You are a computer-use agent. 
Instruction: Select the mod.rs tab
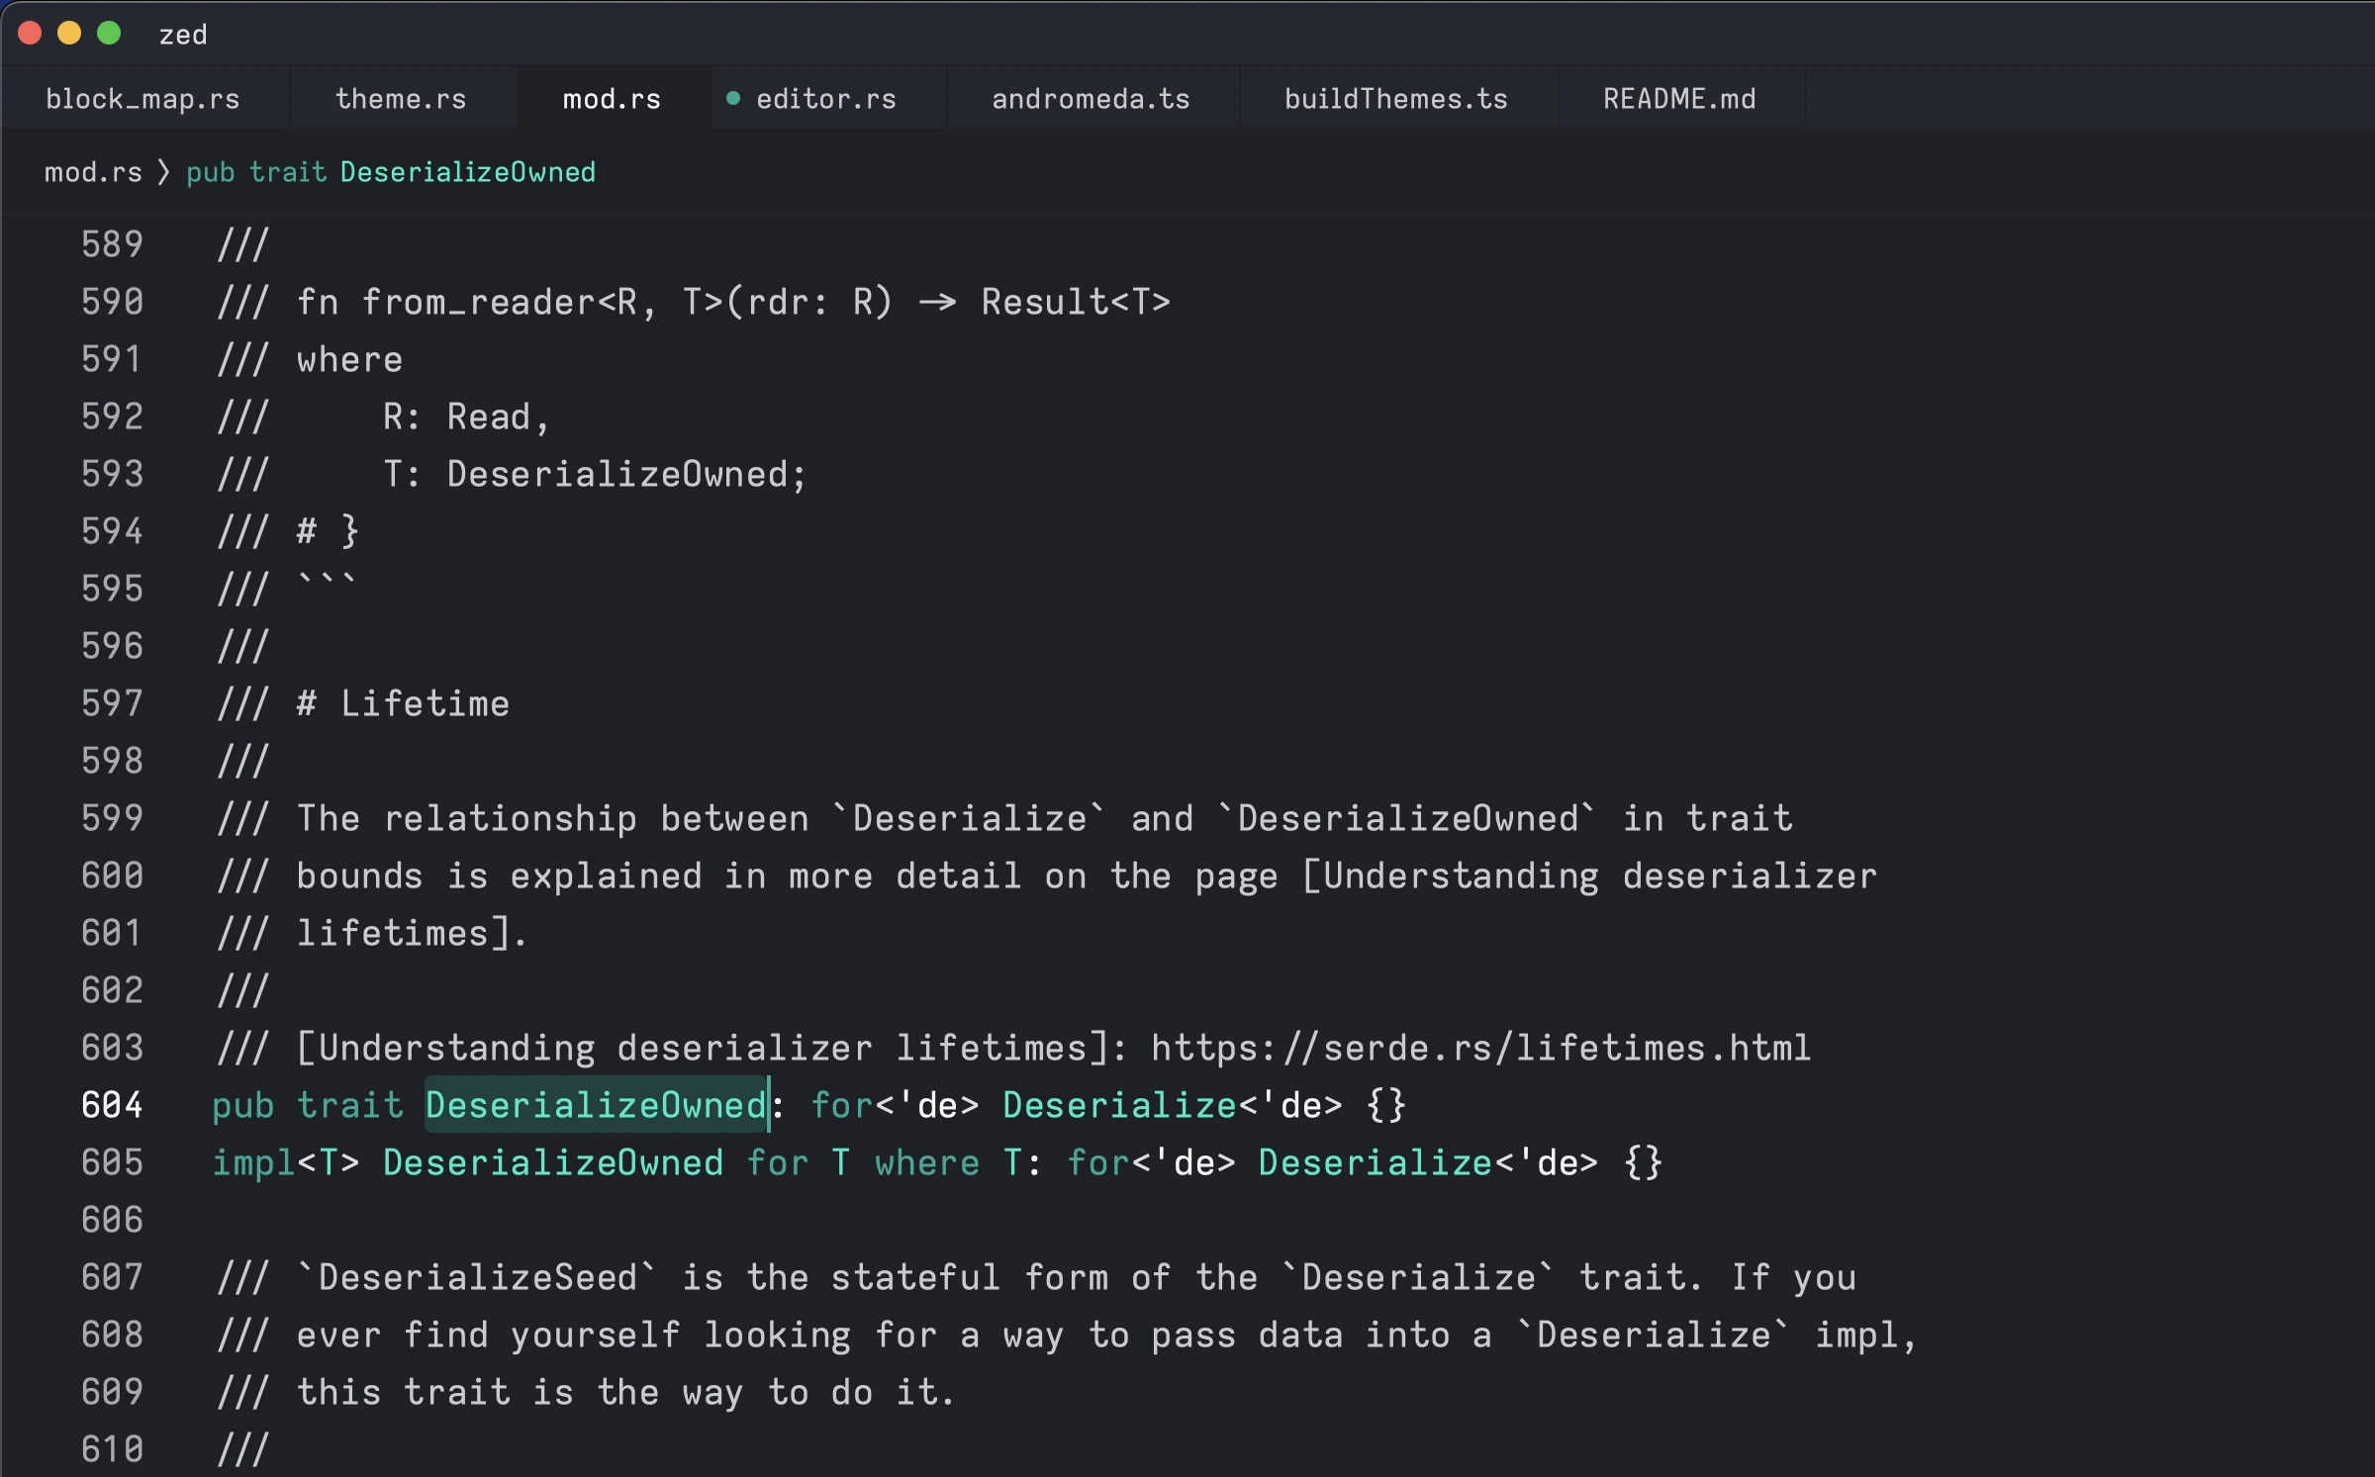coord(611,98)
